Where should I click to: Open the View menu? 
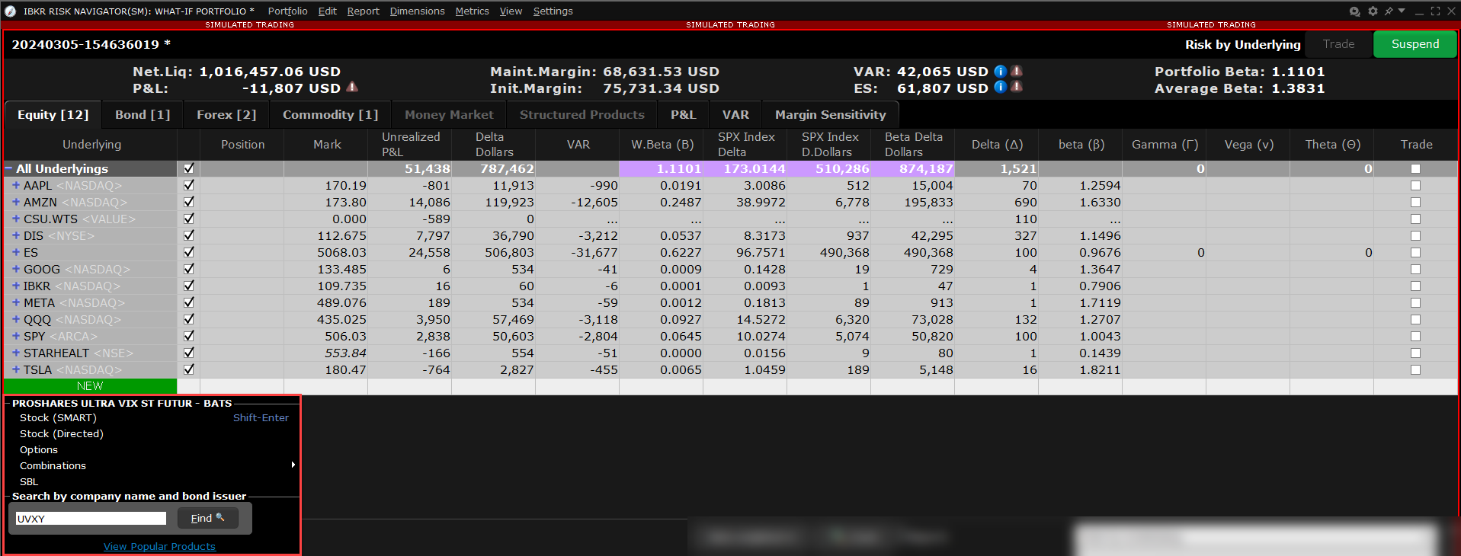pos(511,11)
